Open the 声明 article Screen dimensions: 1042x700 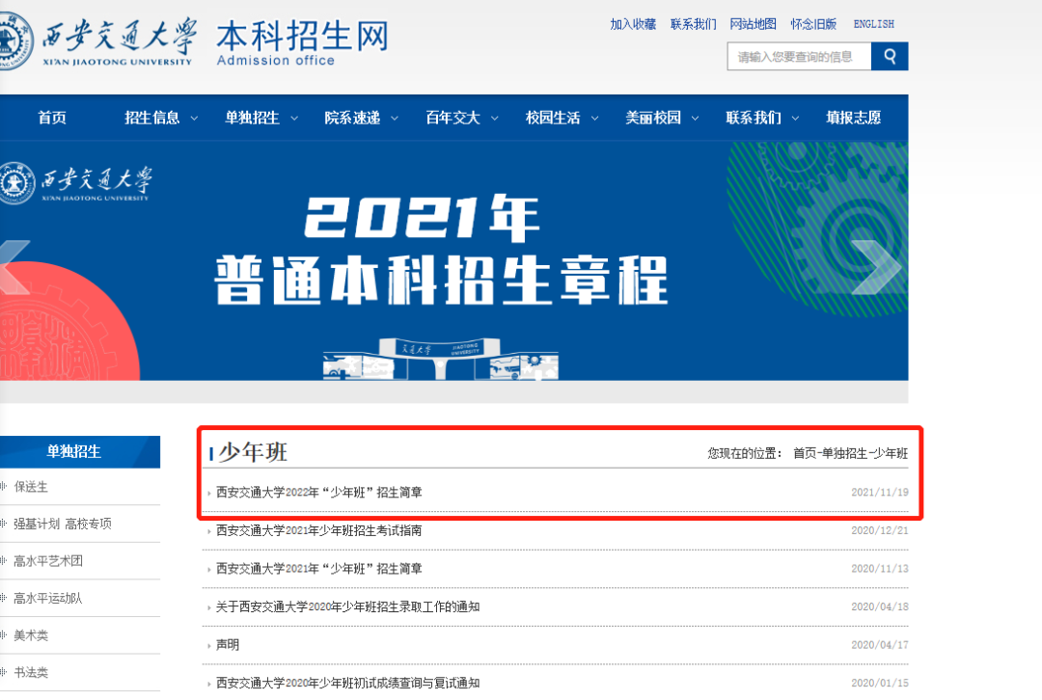tap(228, 645)
